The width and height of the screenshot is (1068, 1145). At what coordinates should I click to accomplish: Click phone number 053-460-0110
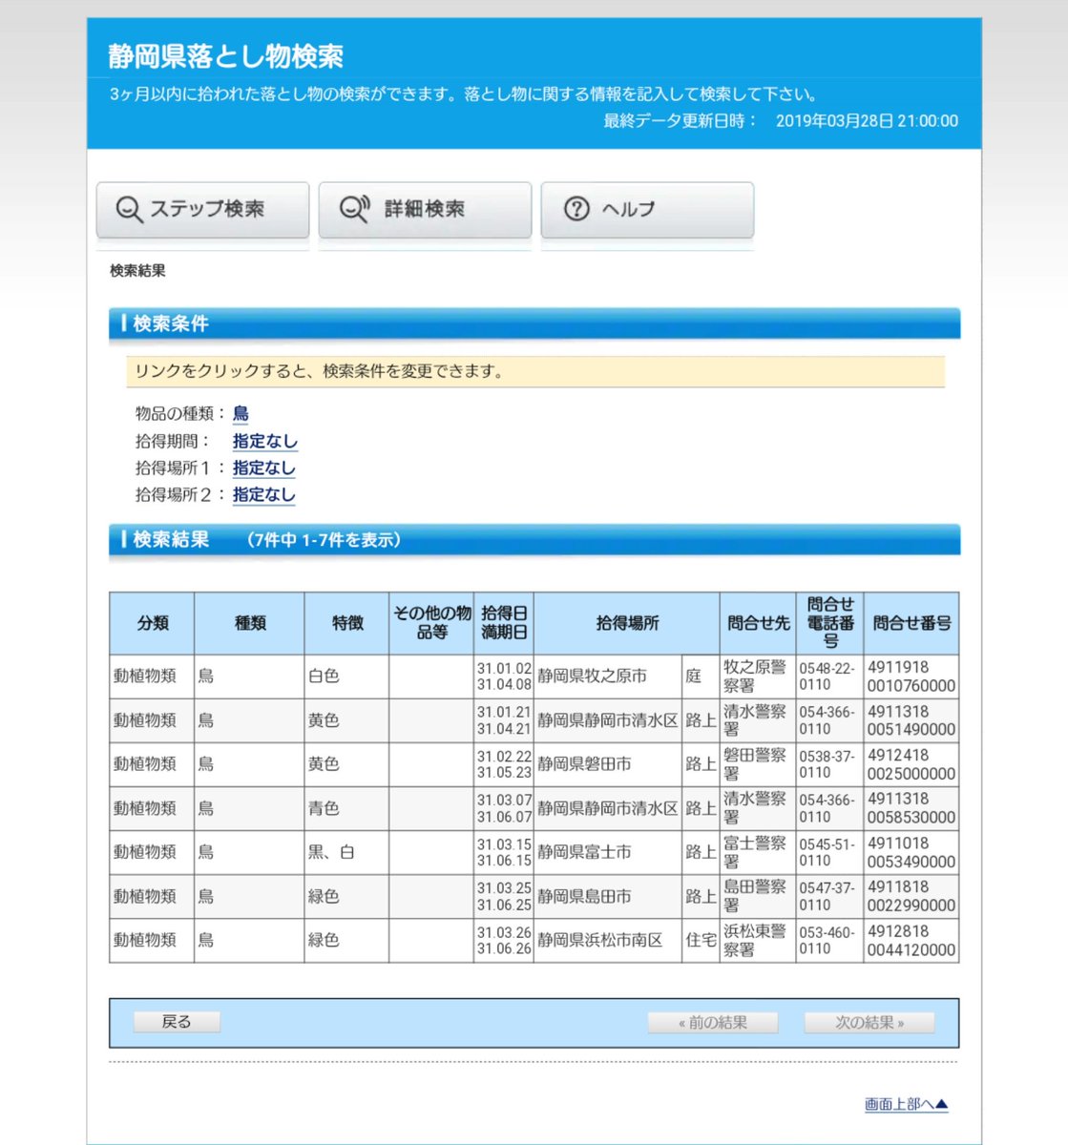tap(830, 940)
